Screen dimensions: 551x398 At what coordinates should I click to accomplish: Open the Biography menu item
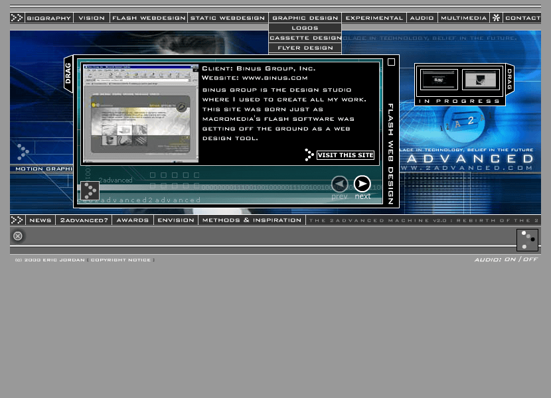[x=49, y=18]
